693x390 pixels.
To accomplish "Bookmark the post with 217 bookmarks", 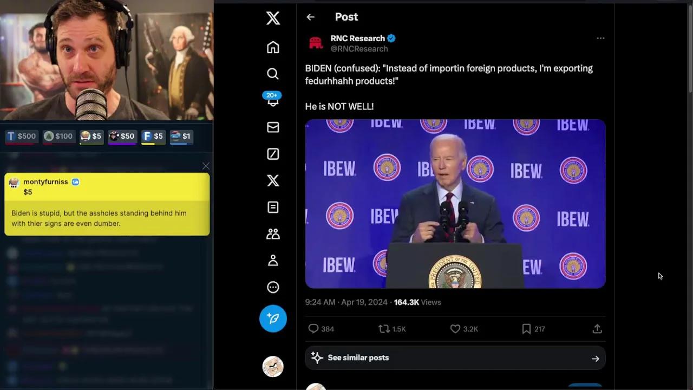I will click(x=533, y=329).
